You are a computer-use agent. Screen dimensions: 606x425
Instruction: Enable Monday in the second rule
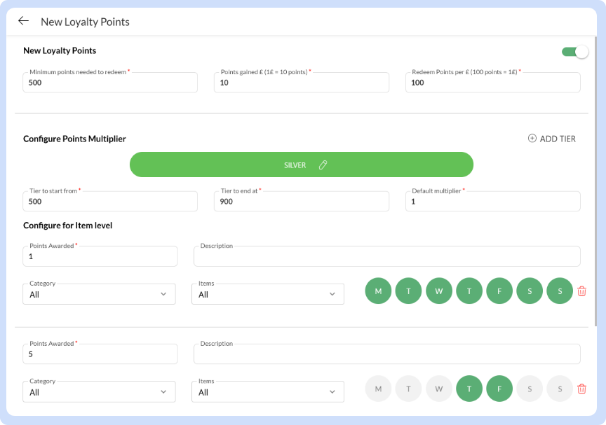378,389
